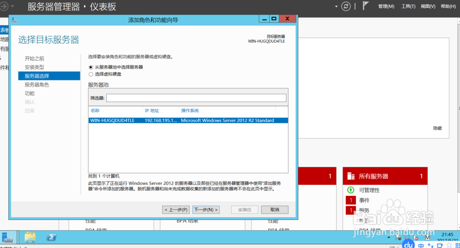Go to the 开始之前 wizard step
Viewport: 460px width, 248px height.
click(34, 58)
